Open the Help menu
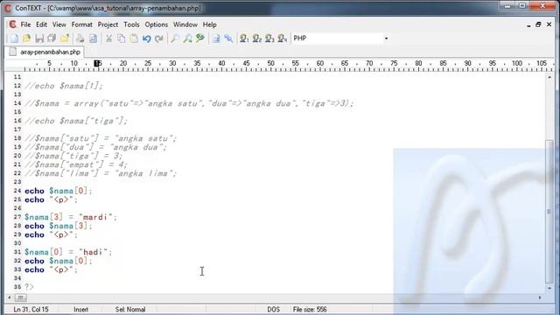 point(210,24)
